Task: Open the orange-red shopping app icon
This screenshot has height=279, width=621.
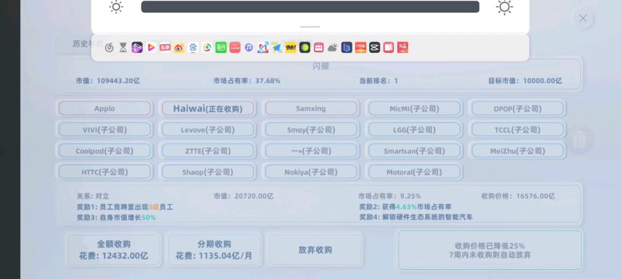Action: pyautogui.click(x=361, y=48)
